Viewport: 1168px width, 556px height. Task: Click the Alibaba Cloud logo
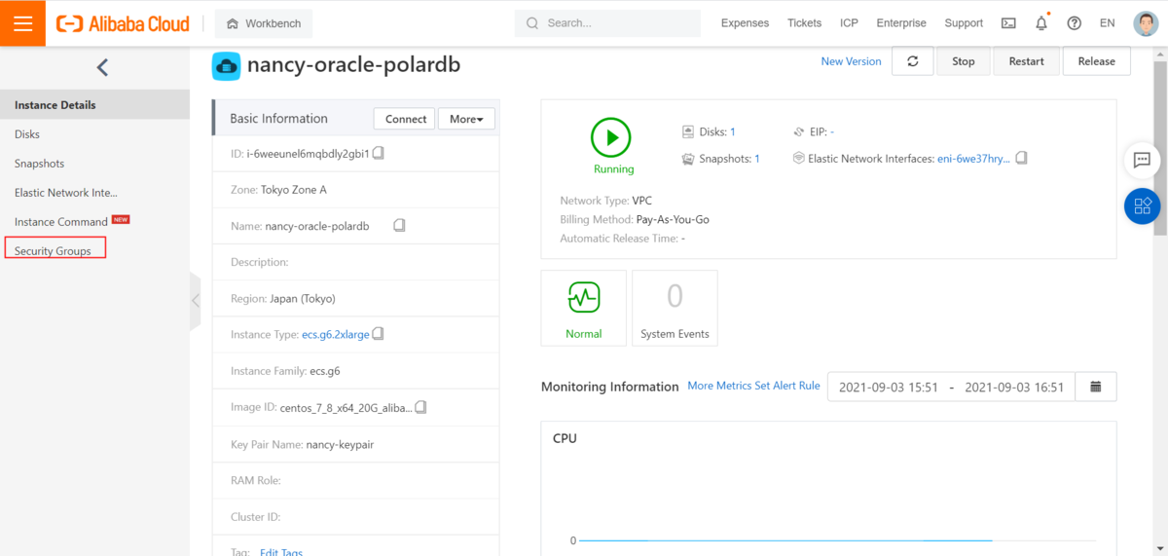(x=123, y=23)
